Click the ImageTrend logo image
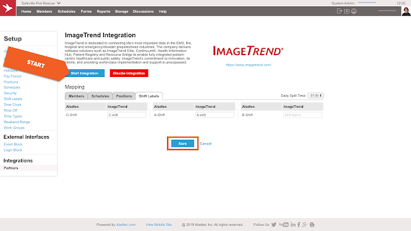Screen dimensions: 411x231 click(248, 51)
